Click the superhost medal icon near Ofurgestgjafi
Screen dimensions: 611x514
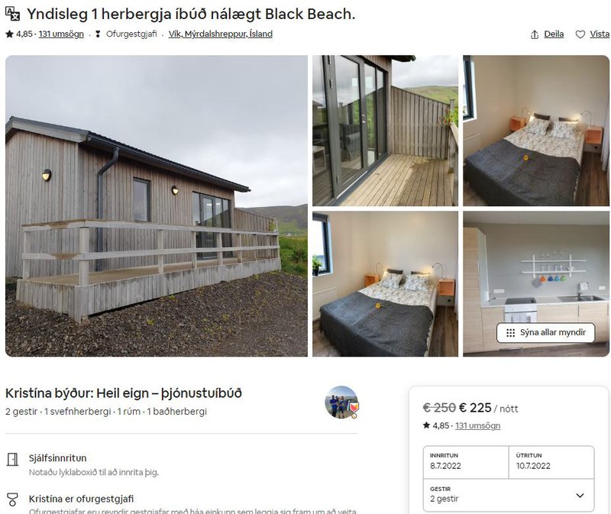tap(98, 34)
